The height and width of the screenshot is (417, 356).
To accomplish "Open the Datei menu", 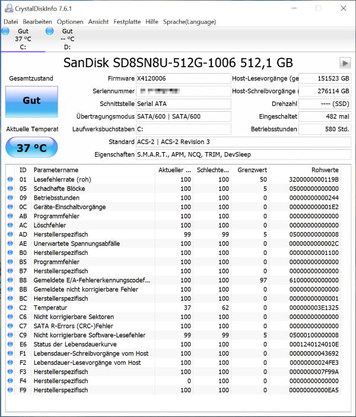I will click(x=11, y=22).
